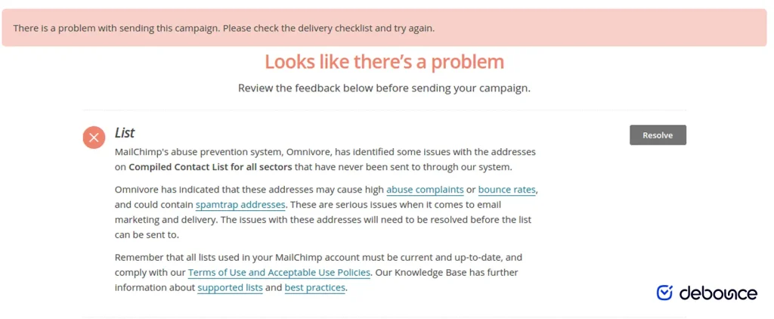Follow the bounce rates link
This screenshot has width=774, height=319.
507,189
